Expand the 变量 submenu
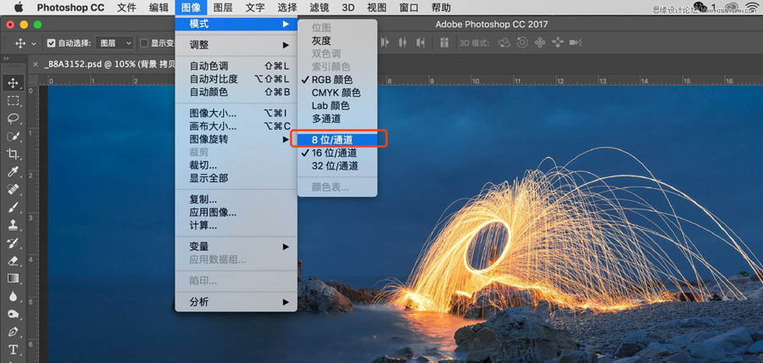This screenshot has width=763, height=363. [237, 247]
